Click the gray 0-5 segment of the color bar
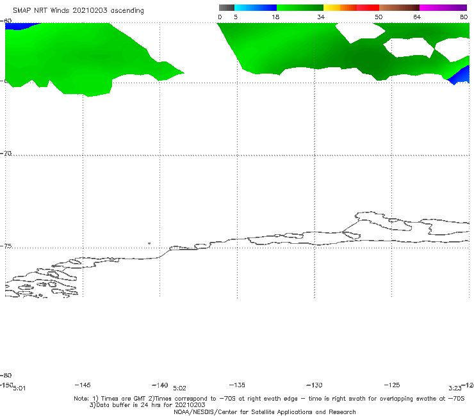474x416 pixels. pyautogui.click(x=227, y=8)
